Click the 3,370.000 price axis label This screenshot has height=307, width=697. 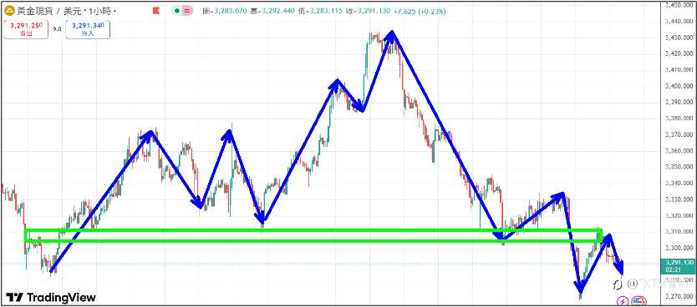(679, 134)
